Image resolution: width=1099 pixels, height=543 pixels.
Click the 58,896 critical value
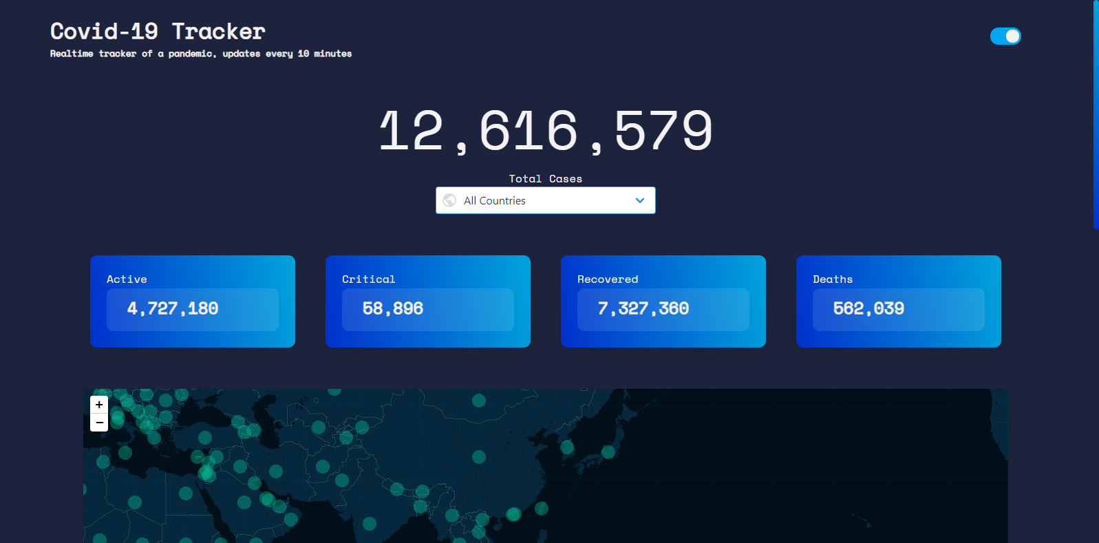tap(393, 309)
